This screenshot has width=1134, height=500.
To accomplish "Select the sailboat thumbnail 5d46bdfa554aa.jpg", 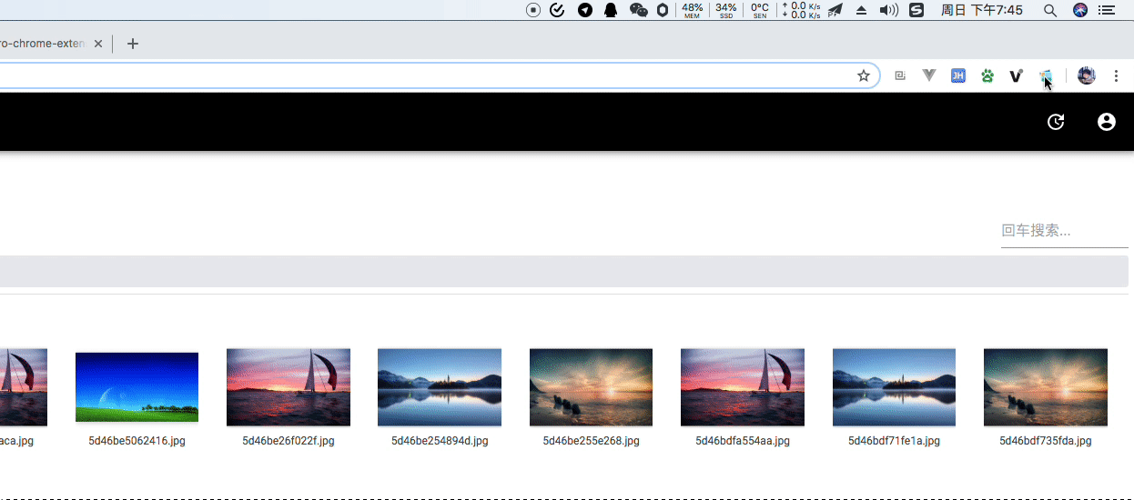I will coord(743,387).
